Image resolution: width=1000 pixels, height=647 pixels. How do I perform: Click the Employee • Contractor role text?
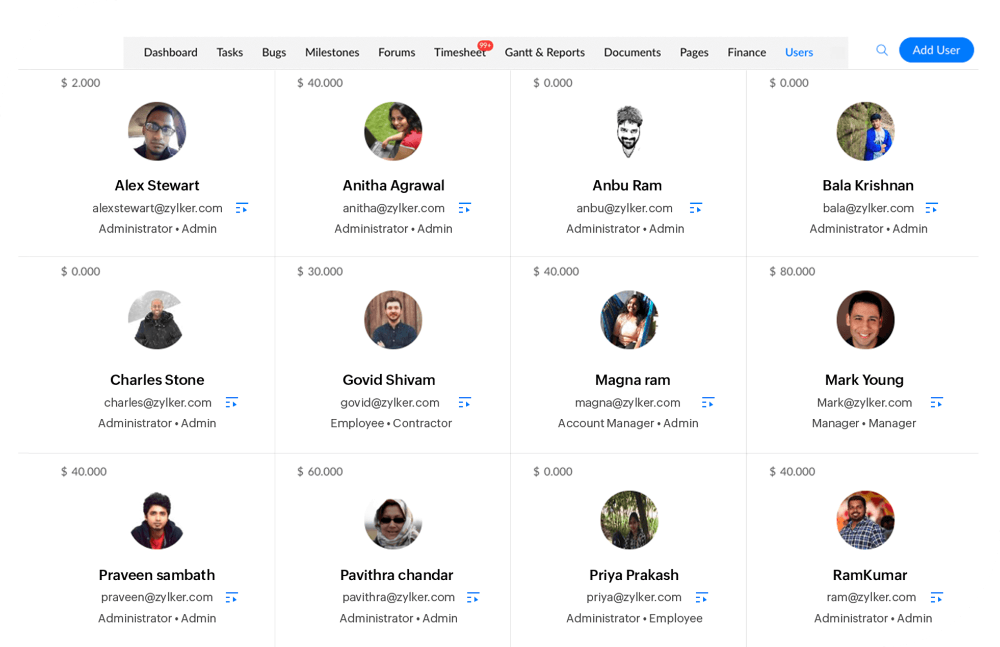coord(391,423)
